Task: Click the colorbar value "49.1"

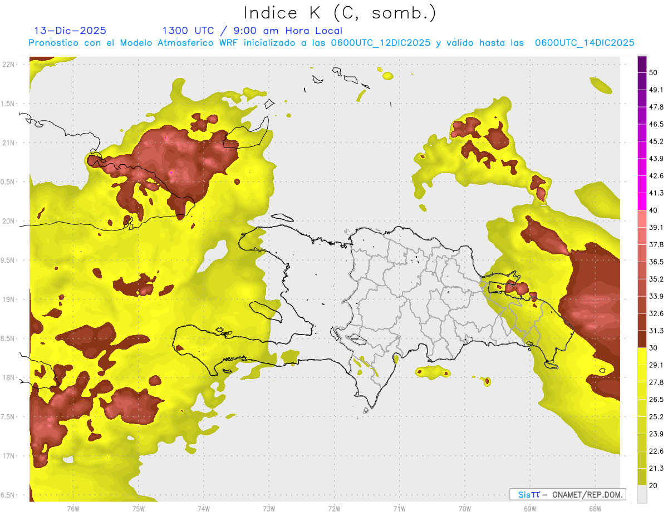Action: click(656, 90)
